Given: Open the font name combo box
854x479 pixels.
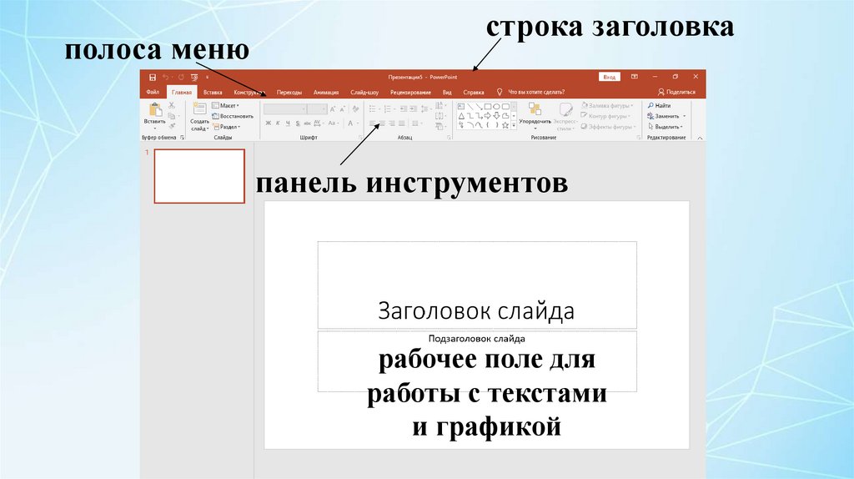Looking at the screenshot, I should 285,109.
